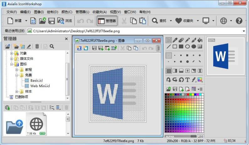Expand the 对象 tree folder
Screen dimensions: 249x145
pos(11,53)
